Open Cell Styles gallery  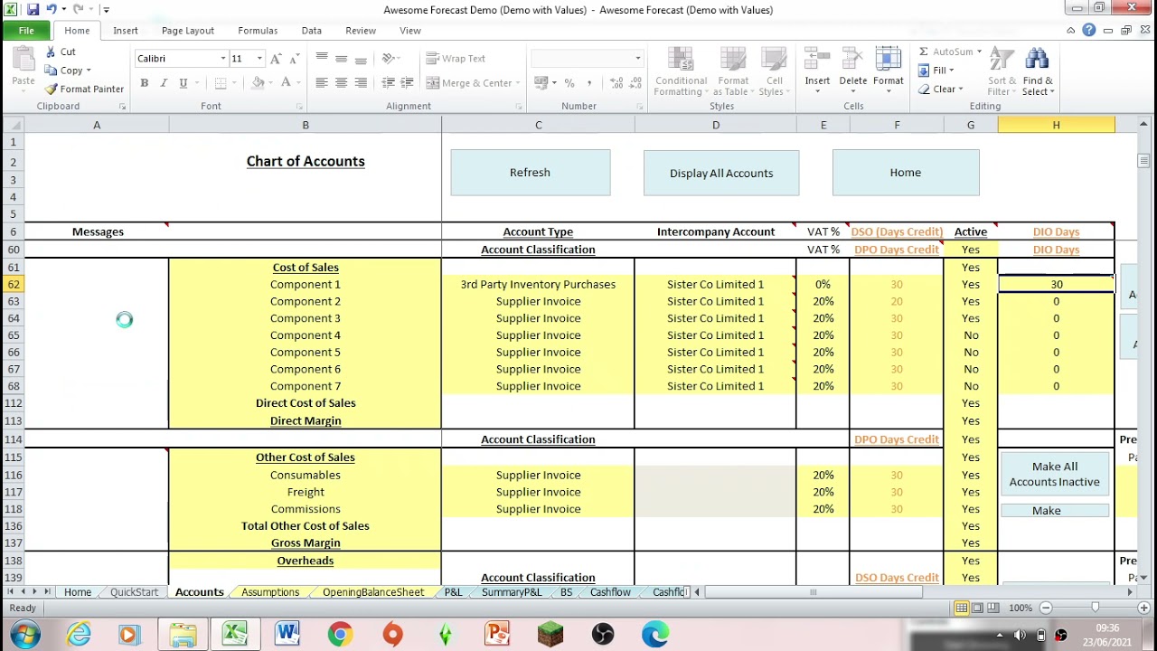[x=773, y=71]
